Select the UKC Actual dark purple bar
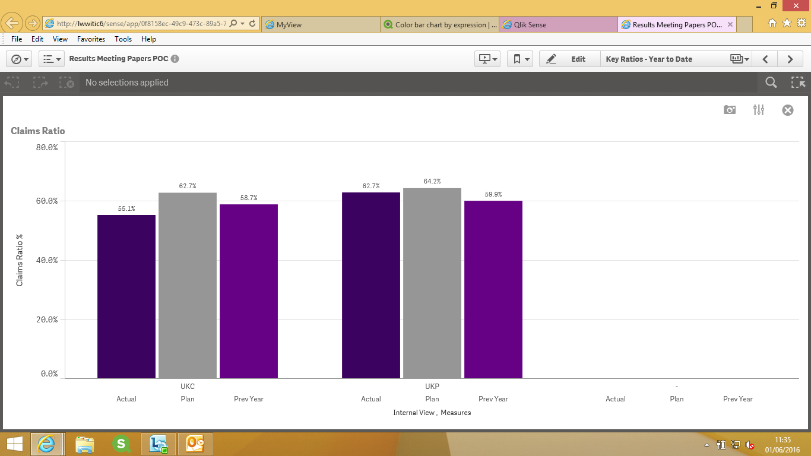This screenshot has width=811, height=456. coord(126,296)
